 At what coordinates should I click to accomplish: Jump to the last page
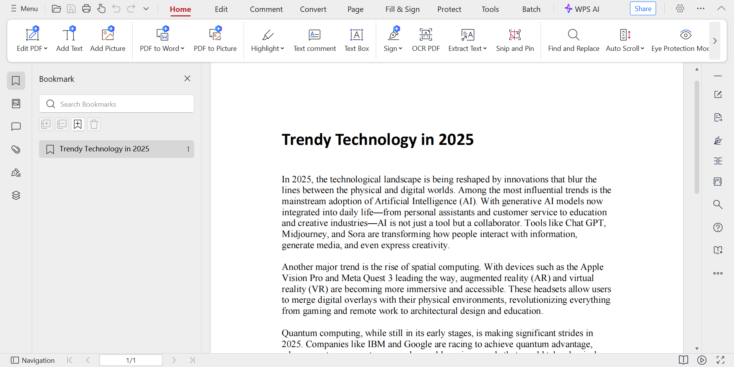coord(192,360)
